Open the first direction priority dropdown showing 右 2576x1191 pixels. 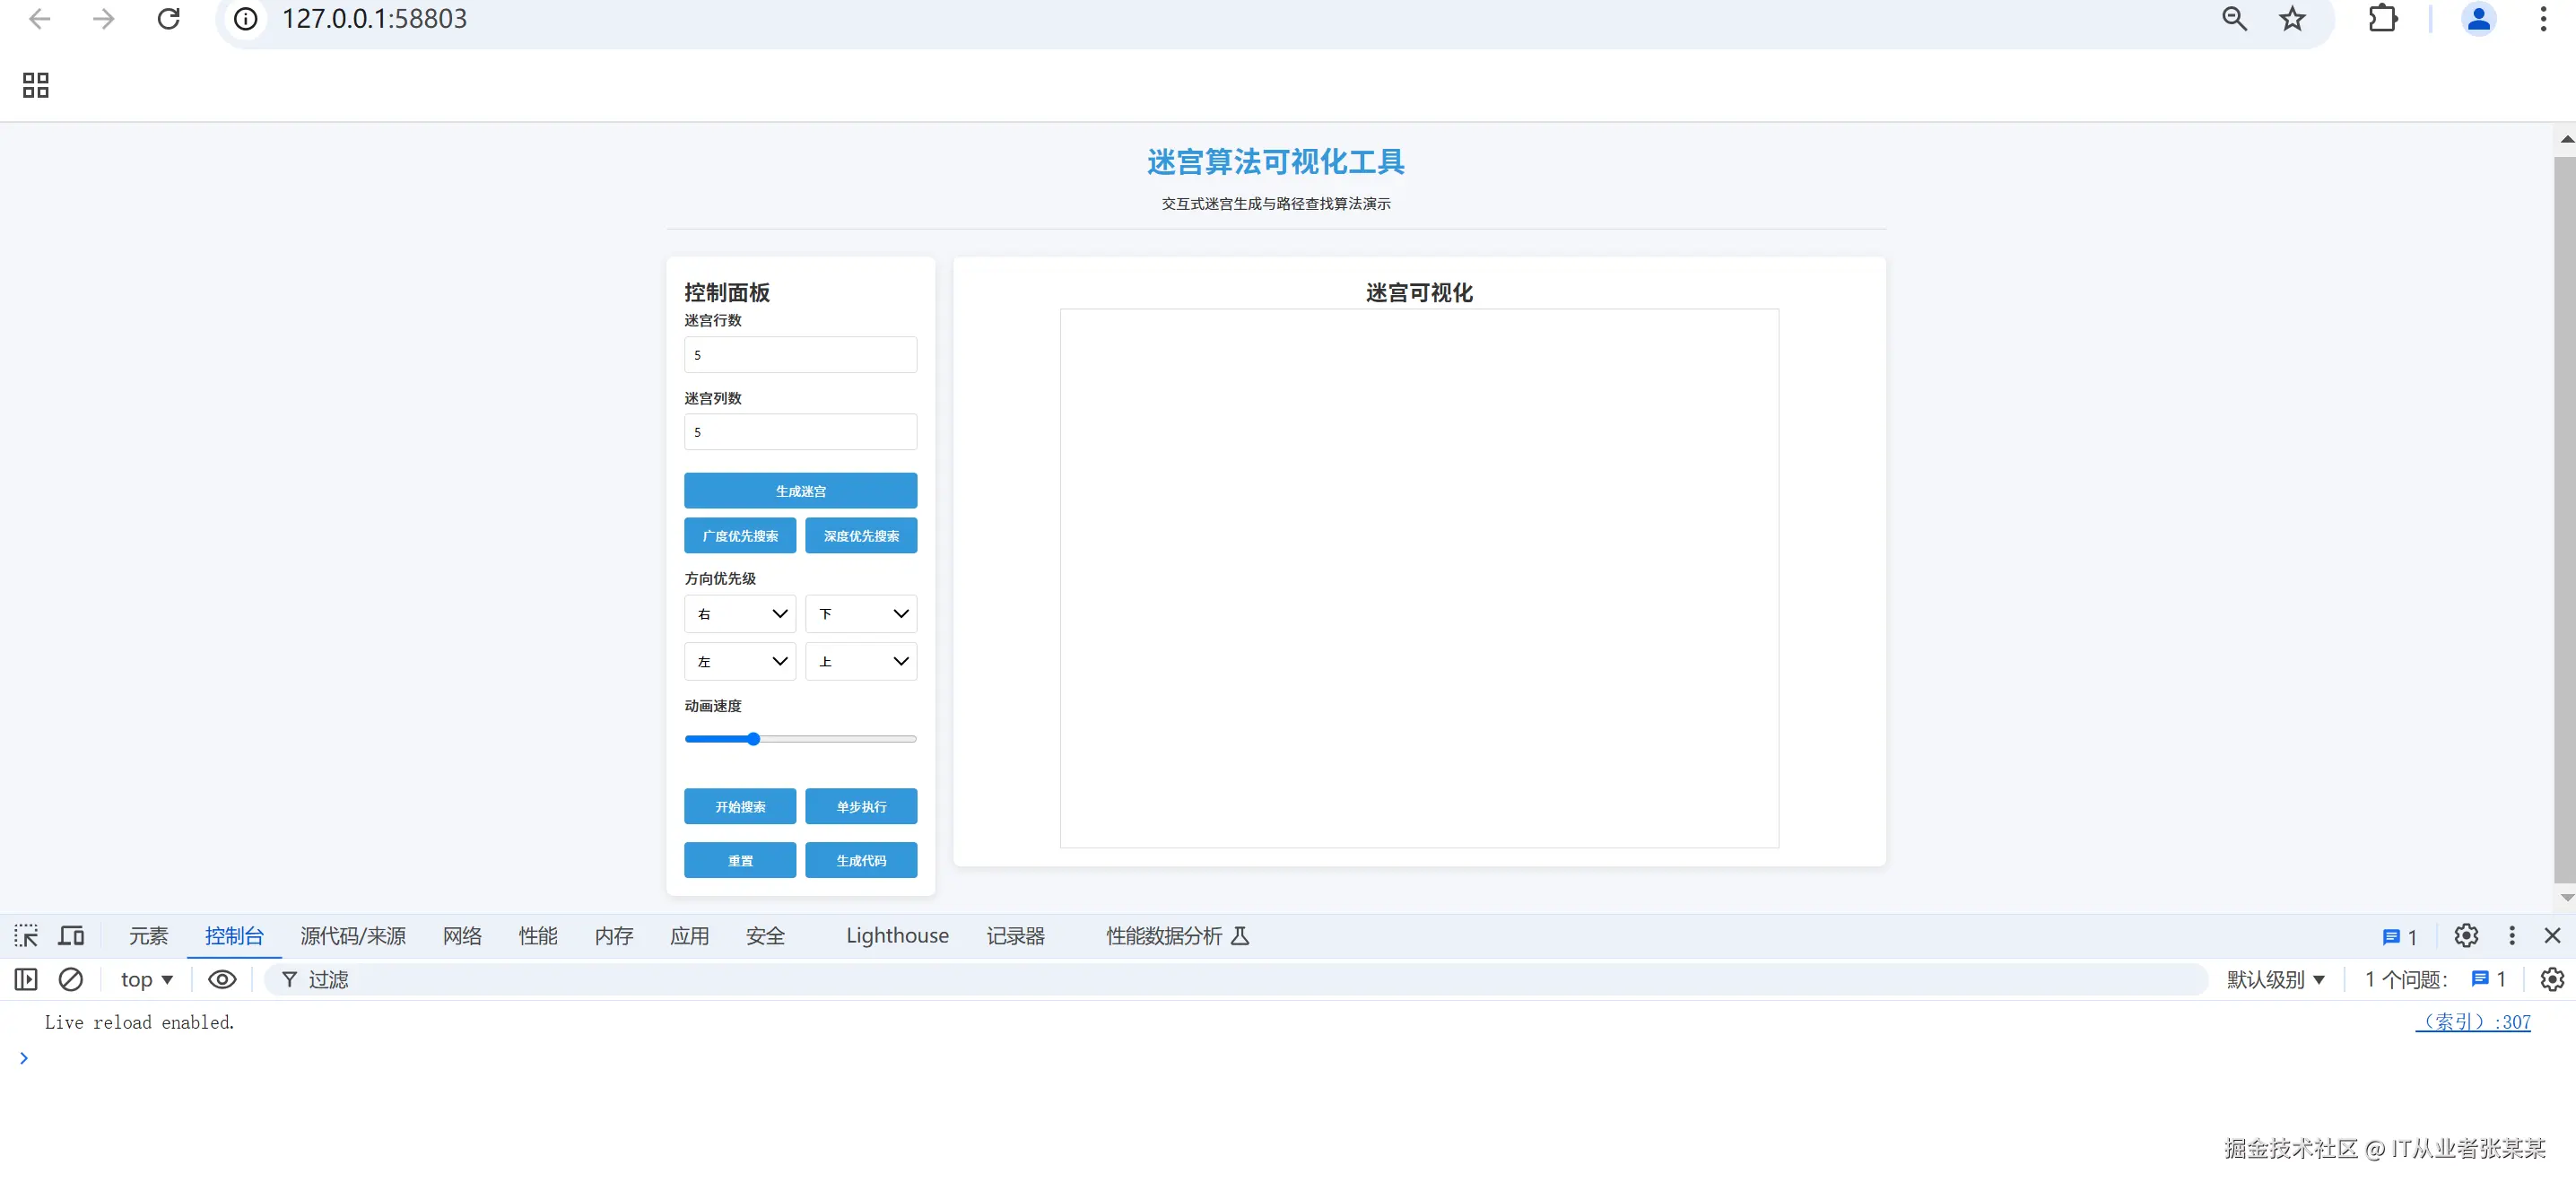pos(740,614)
